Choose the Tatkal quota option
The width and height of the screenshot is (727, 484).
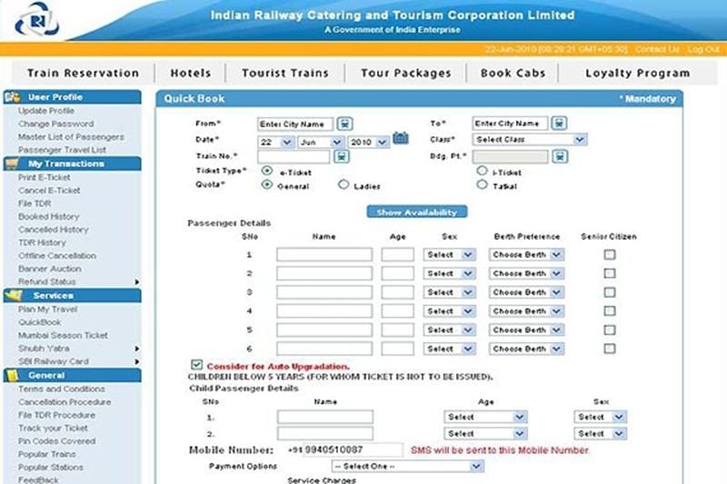(x=483, y=185)
